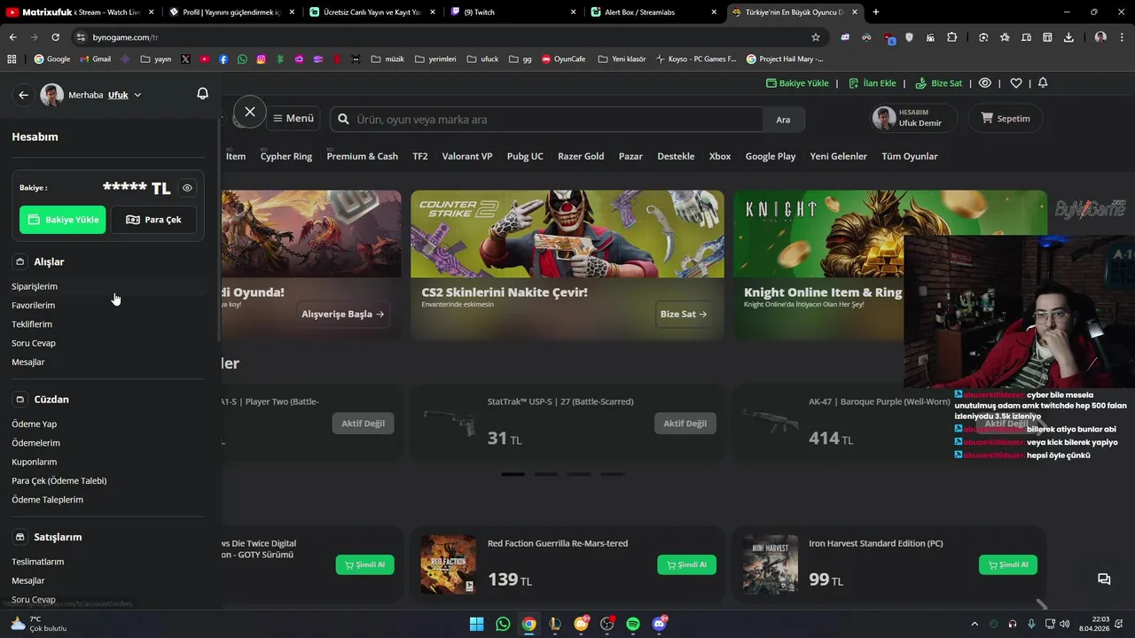Open the Google Play category tab
1135x638 pixels.
771,156
